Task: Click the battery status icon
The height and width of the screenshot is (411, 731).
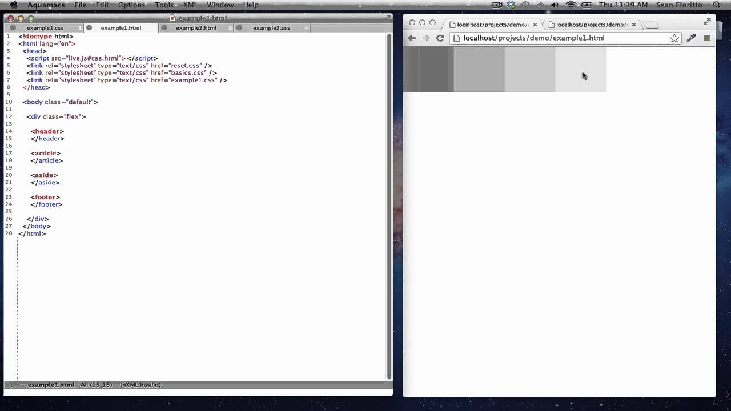Action: [x=588, y=5]
